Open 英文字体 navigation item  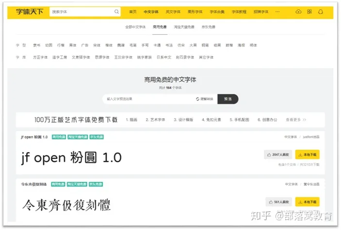[173, 12]
